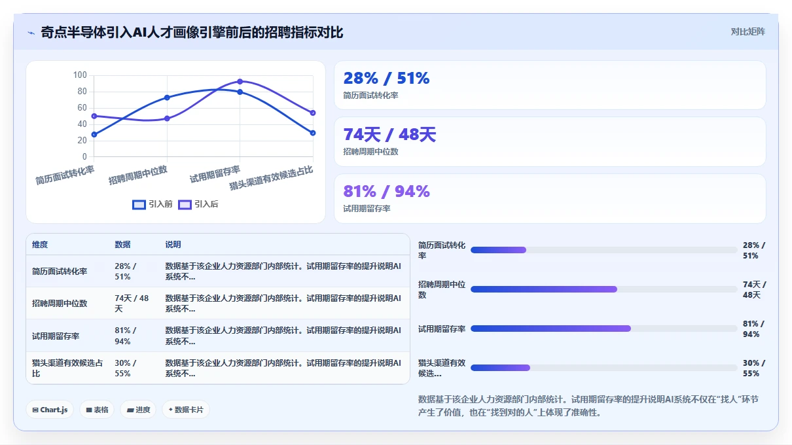Click the 进度 tag

tap(138, 410)
